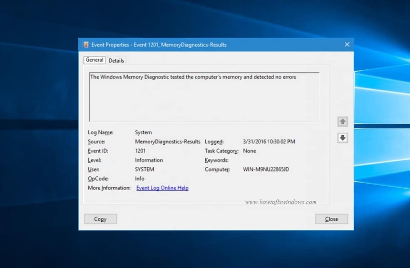Click the Keywords label
Image resolution: width=410 pixels, height=268 pixels.
[216, 160]
